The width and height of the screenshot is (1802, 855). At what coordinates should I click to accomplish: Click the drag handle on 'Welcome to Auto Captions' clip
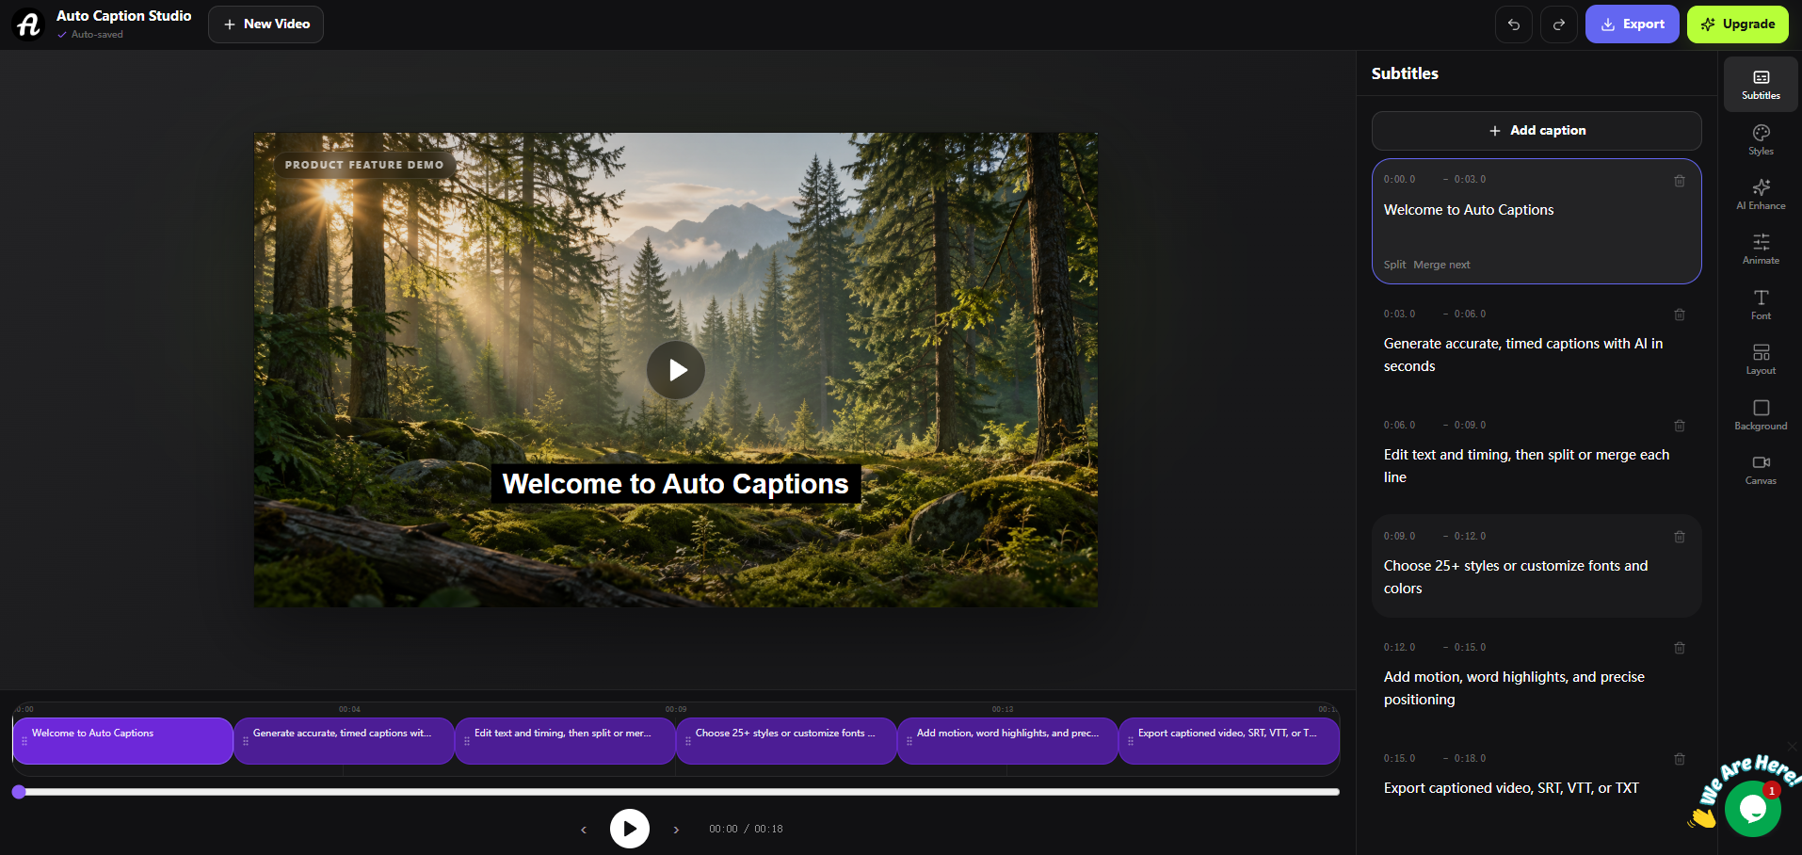point(24,741)
